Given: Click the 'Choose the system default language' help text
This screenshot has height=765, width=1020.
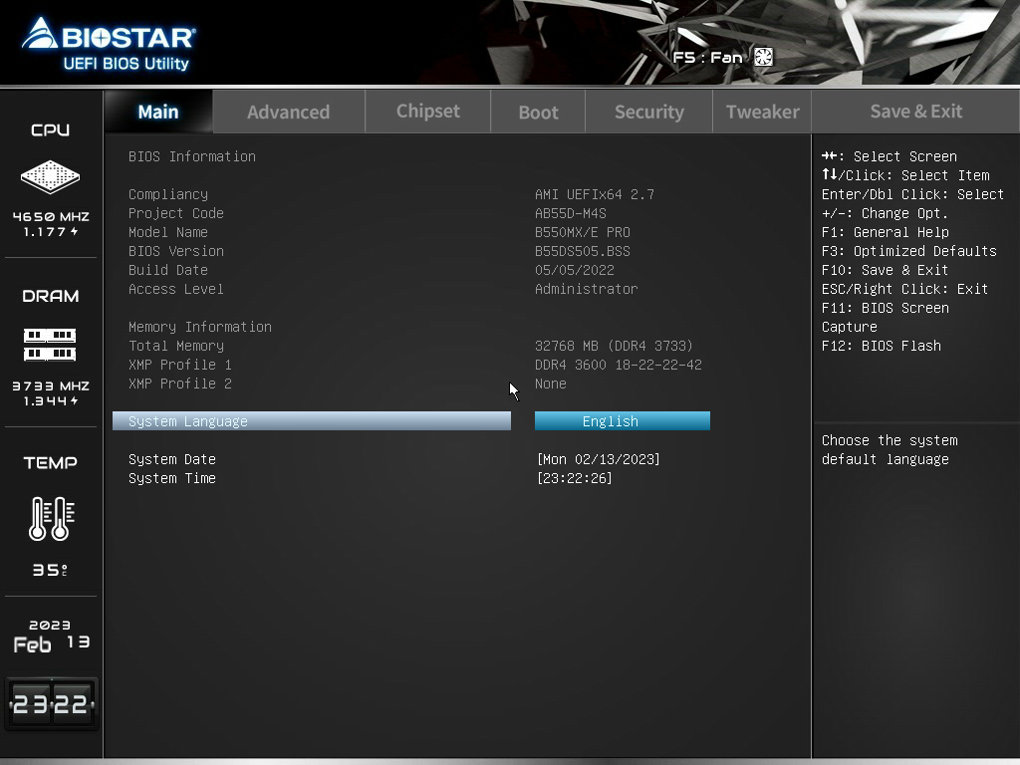Looking at the screenshot, I should 890,450.
